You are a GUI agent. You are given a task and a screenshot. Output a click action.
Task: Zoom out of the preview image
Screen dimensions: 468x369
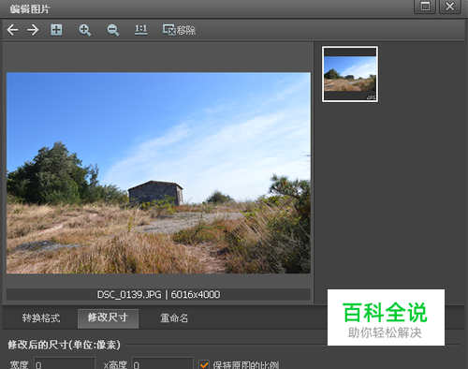[113, 30]
